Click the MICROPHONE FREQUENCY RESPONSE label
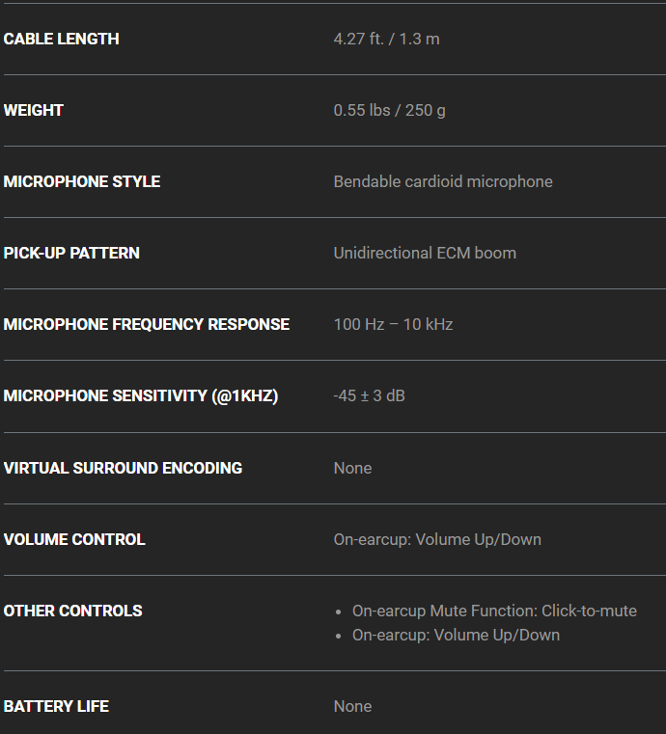This screenshot has width=666, height=734. click(147, 325)
